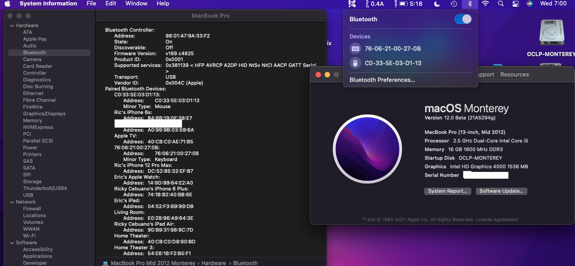Select Storage in the sidebar

pyautogui.click(x=32, y=181)
